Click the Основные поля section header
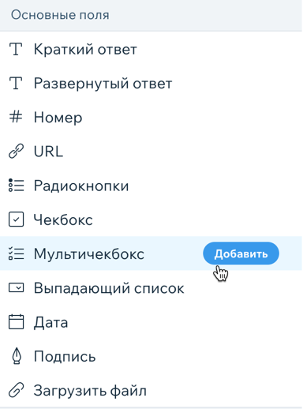Screen dimensions: 303x409 click(x=151, y=15)
